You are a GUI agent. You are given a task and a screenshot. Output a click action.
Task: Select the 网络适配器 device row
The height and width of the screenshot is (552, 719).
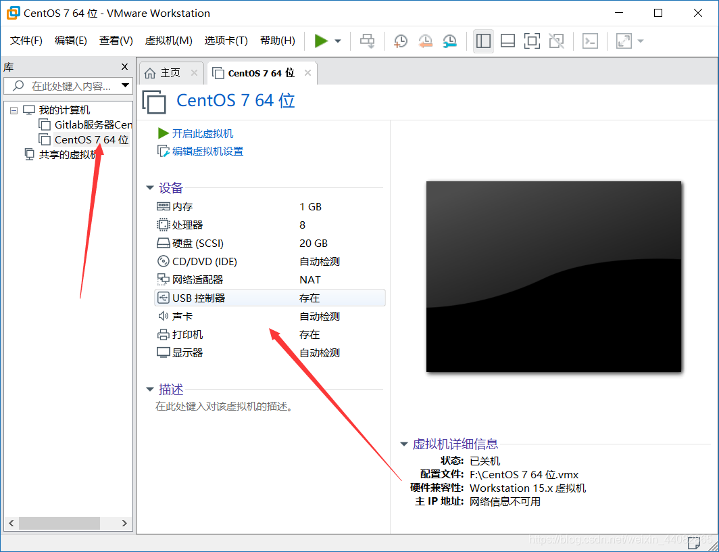pos(270,280)
